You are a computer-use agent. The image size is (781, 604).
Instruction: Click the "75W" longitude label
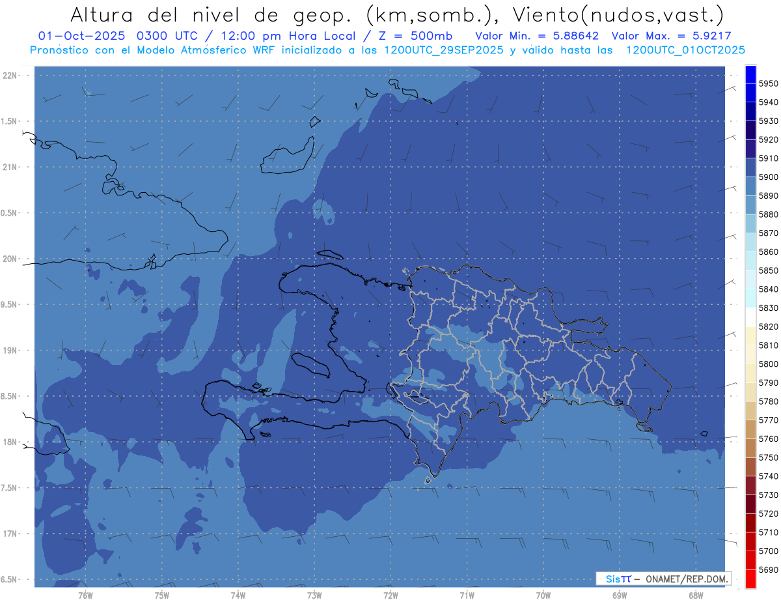162,595
